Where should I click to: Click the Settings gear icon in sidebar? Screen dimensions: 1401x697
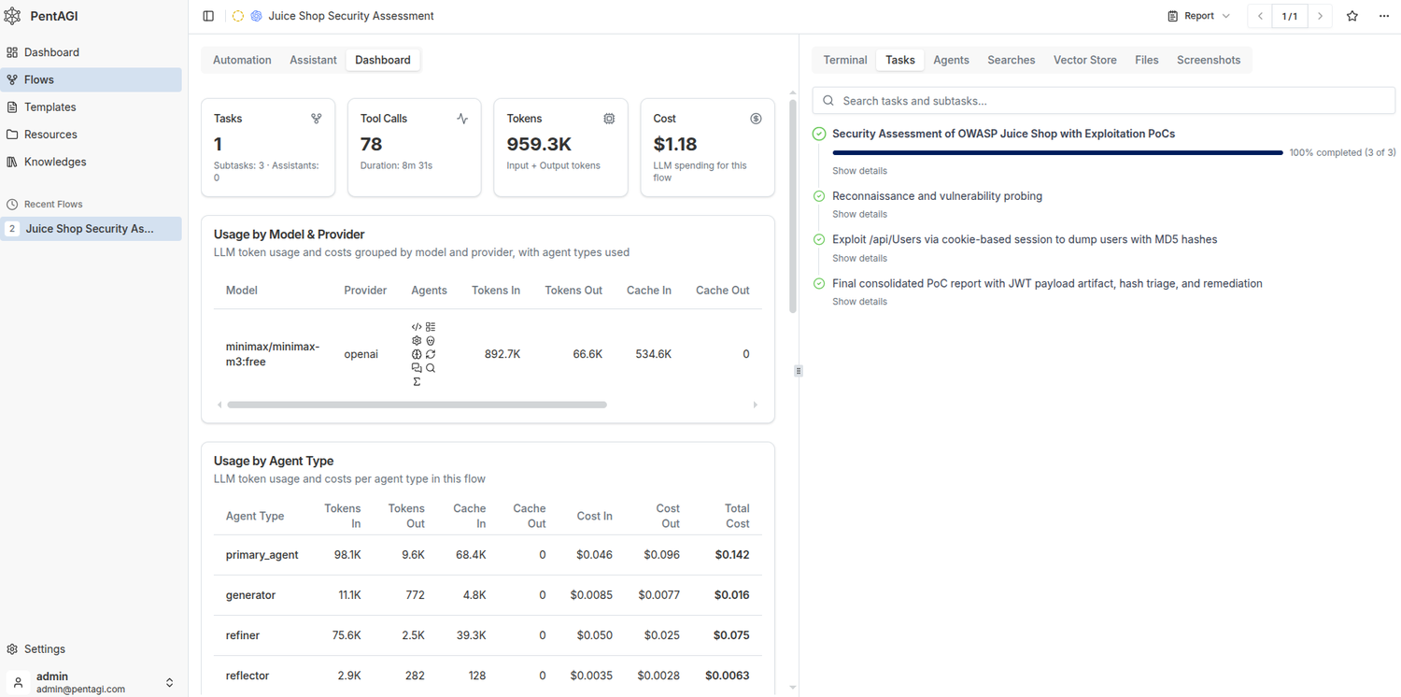12,649
